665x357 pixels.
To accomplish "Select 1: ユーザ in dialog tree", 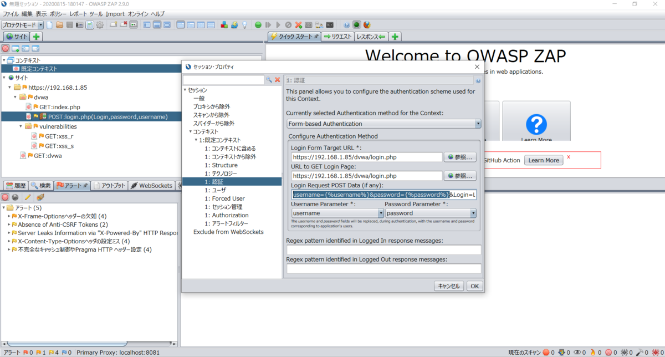I will (x=215, y=190).
